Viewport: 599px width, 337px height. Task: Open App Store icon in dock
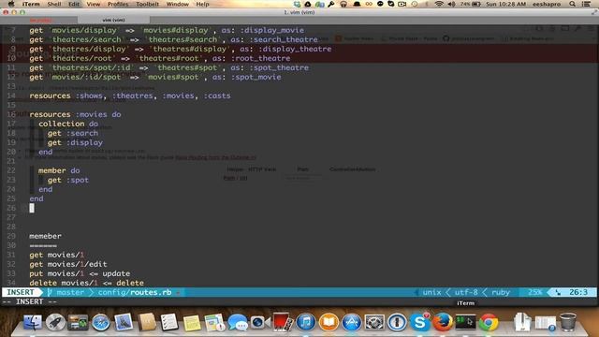[x=352, y=322]
